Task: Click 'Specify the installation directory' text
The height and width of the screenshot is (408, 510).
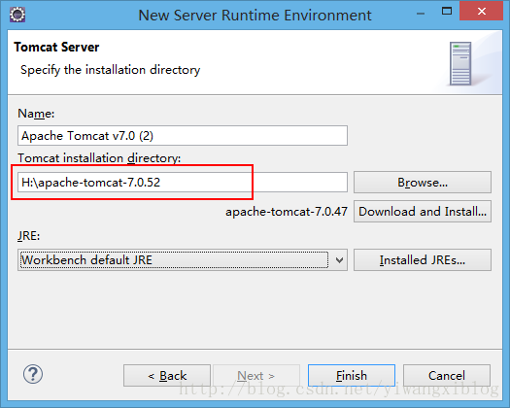Action: click(x=111, y=70)
